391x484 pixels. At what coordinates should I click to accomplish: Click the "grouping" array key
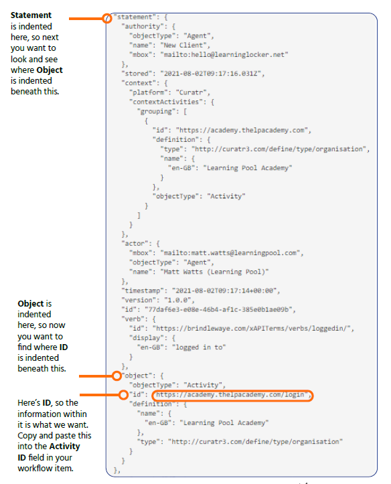(x=158, y=111)
